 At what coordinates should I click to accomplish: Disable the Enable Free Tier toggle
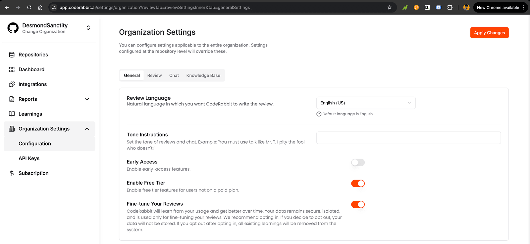pyautogui.click(x=358, y=184)
